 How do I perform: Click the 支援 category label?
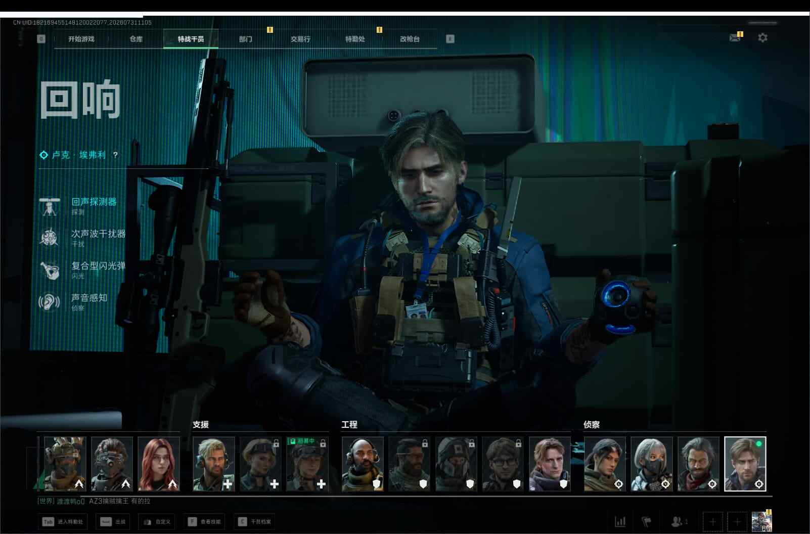point(201,425)
